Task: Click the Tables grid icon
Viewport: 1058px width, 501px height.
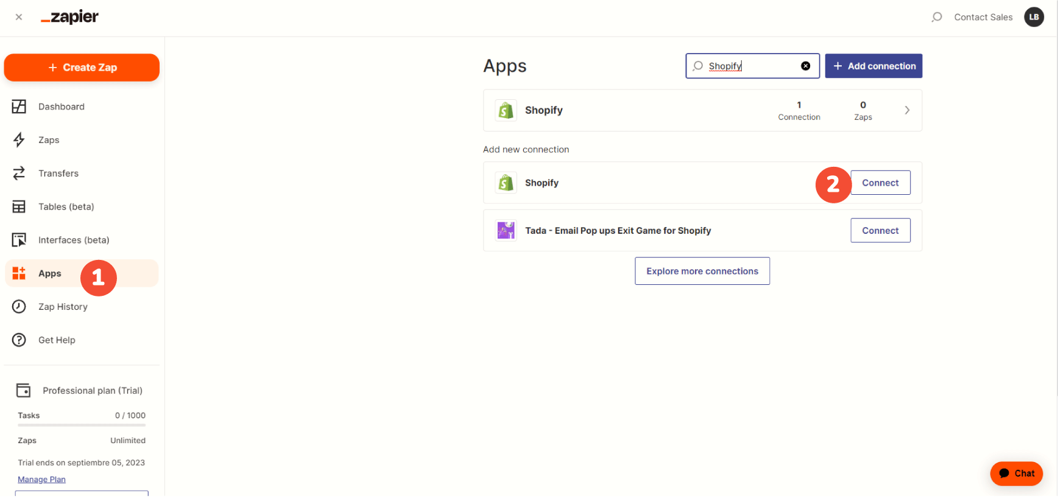Action: [x=19, y=207]
